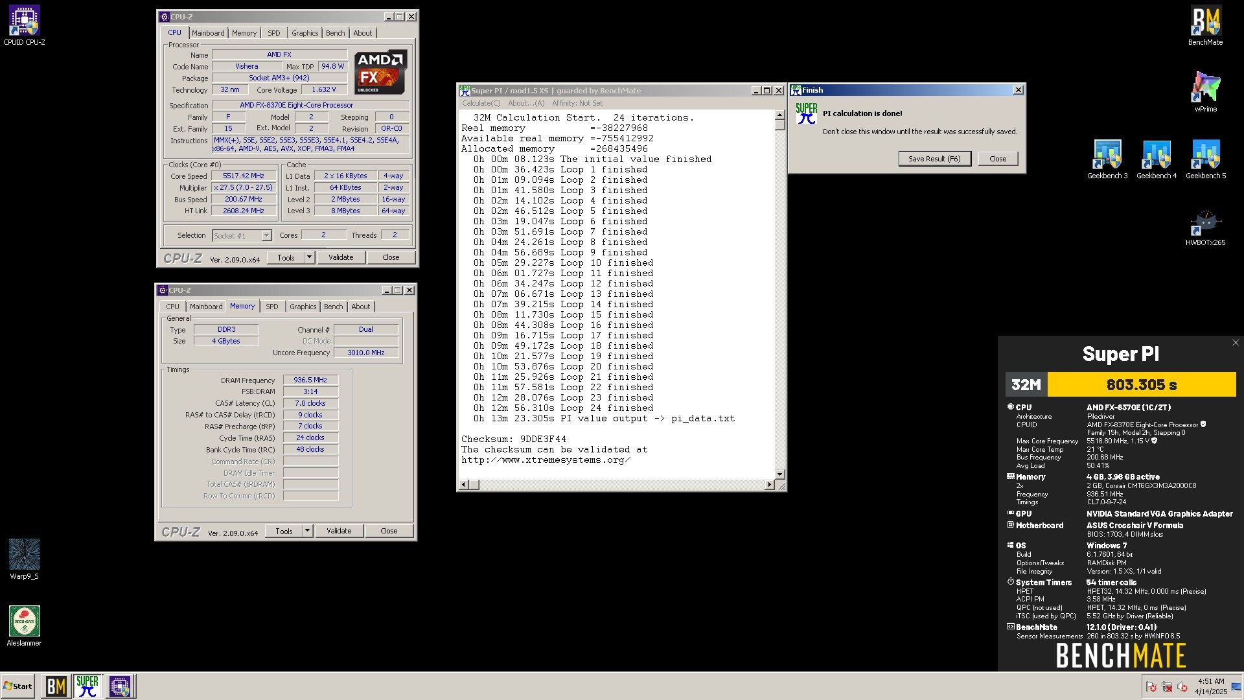Open the CPUID CPU-Z desktop shortcut
The height and width of the screenshot is (700, 1244).
click(x=24, y=26)
